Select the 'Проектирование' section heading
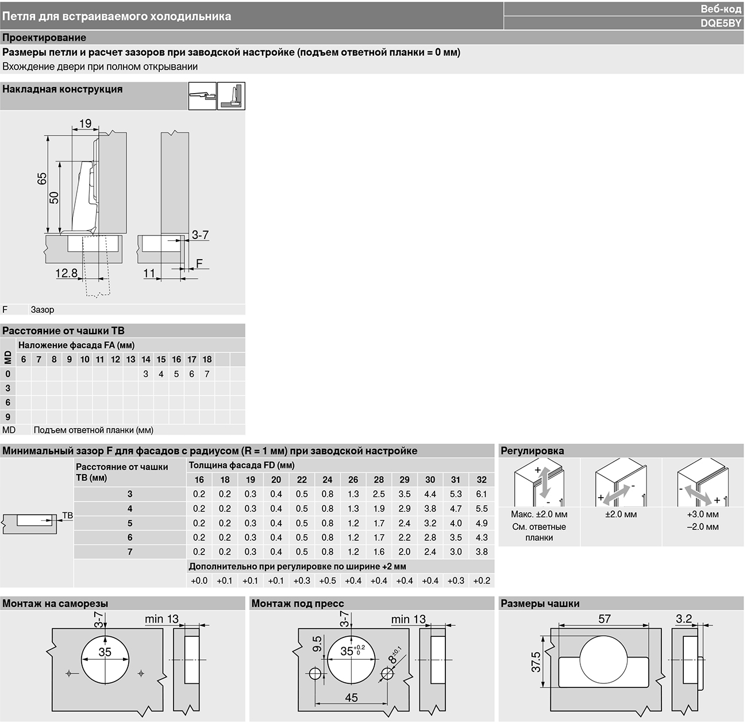Viewport: 747px width, 727px height. tap(44, 38)
